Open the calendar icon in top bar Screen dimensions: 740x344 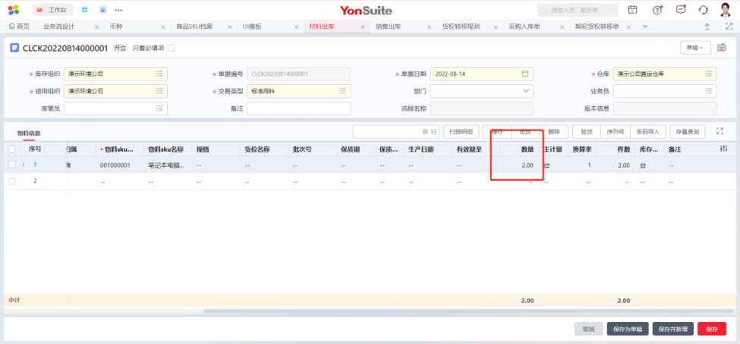coord(633,10)
